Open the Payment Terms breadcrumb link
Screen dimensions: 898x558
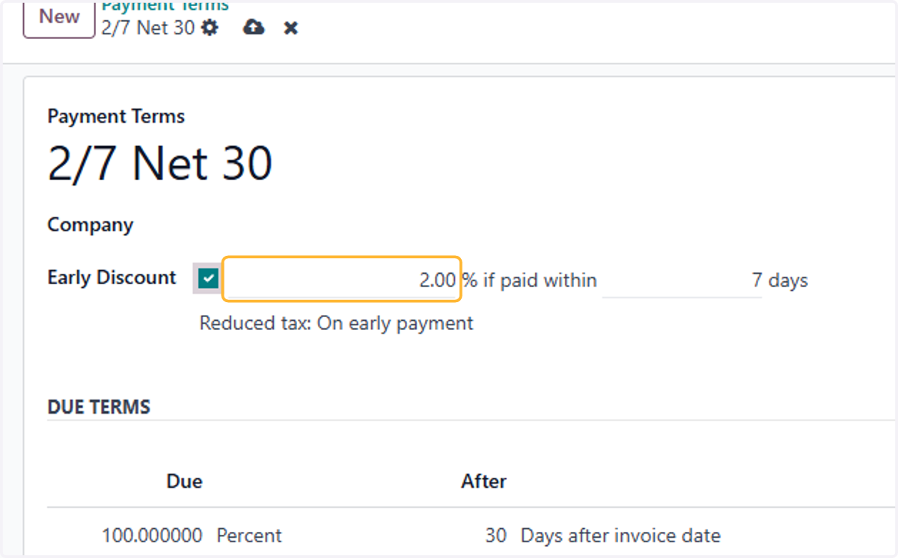click(165, 6)
